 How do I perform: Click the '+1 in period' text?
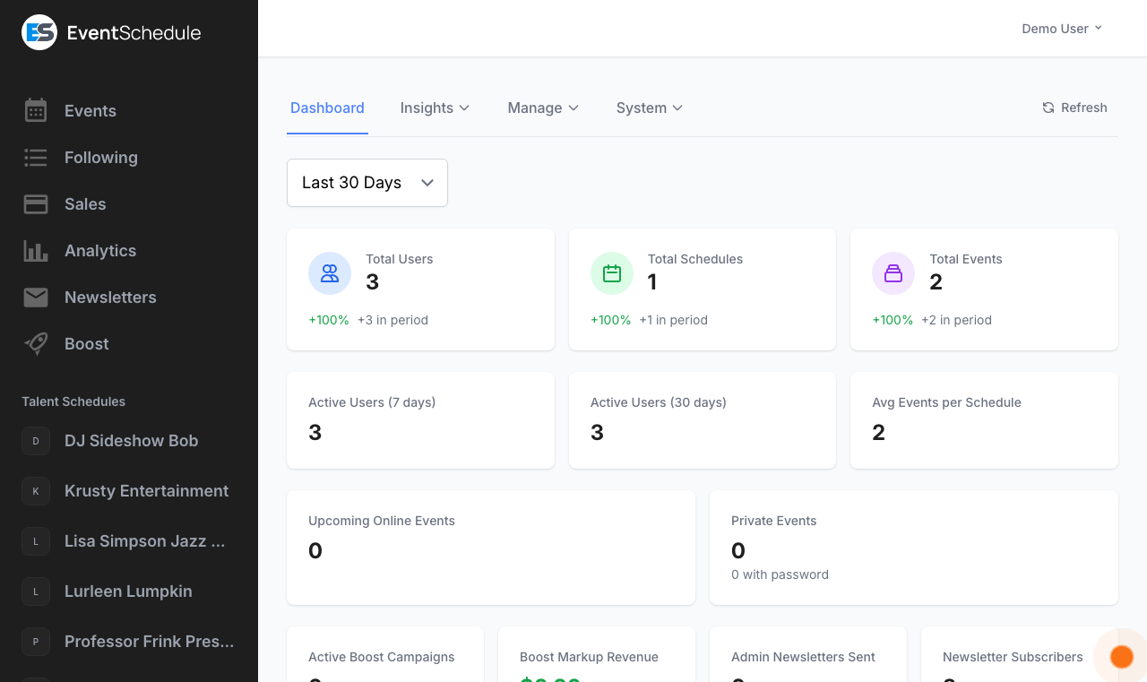click(674, 320)
